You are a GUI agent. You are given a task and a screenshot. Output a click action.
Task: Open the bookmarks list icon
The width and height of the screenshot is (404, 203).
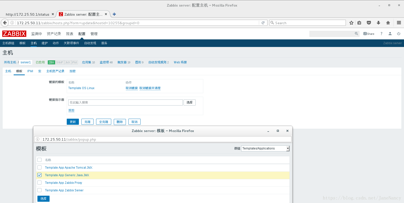coord(359,23)
